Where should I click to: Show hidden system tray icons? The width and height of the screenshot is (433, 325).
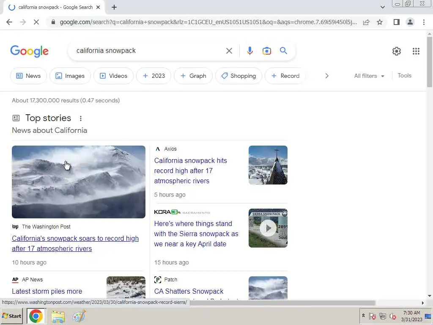(363, 315)
